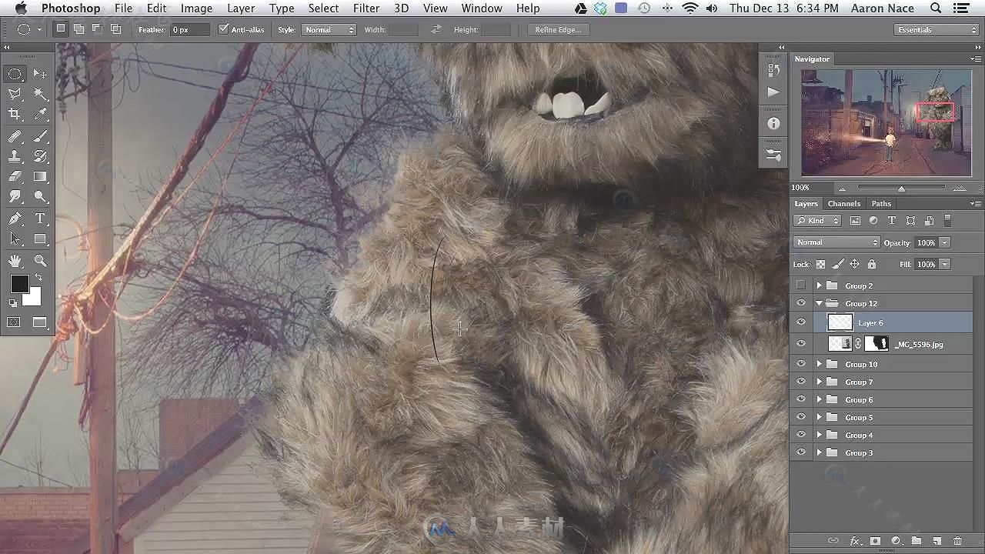The width and height of the screenshot is (985, 554).
Task: Filter layers by type layers icon
Action: (x=892, y=221)
